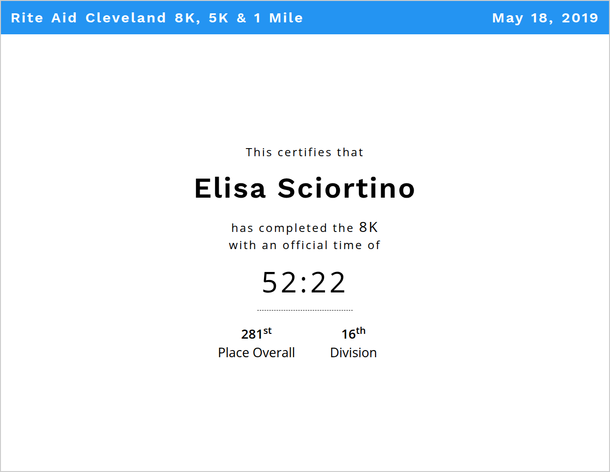
Task: Click the "Place Overall" label
Action: click(x=256, y=353)
